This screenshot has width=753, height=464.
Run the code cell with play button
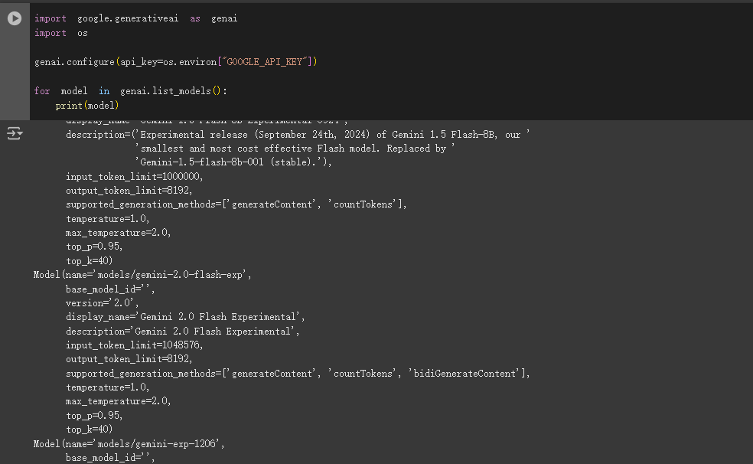coord(15,18)
